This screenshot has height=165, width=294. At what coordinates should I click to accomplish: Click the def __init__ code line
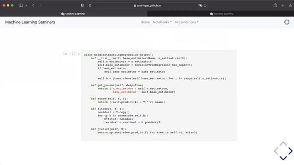coord(139,58)
